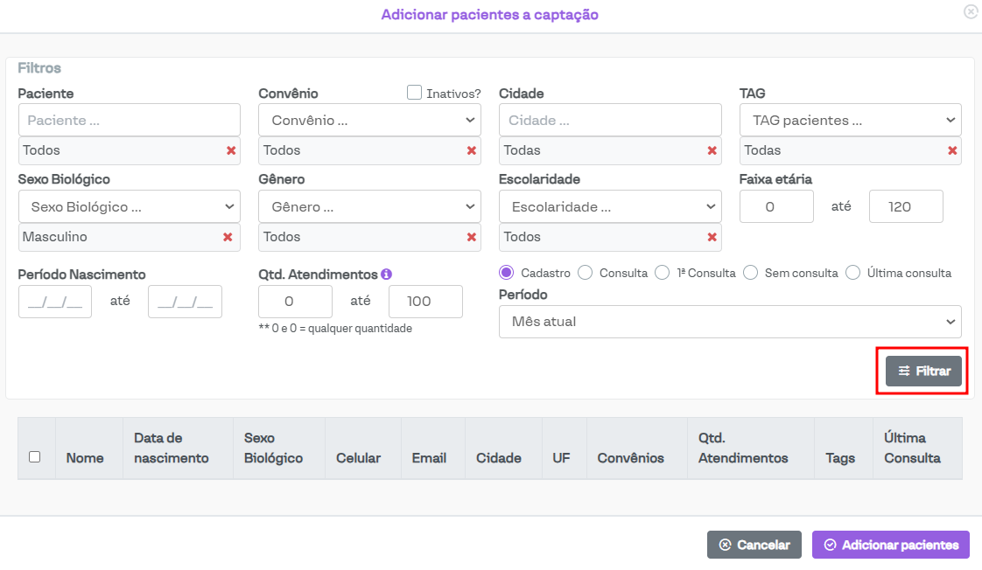Remove the 'Masculino' Sexo Biológico tag
Viewport: 982px width, 570px height.
tap(228, 237)
